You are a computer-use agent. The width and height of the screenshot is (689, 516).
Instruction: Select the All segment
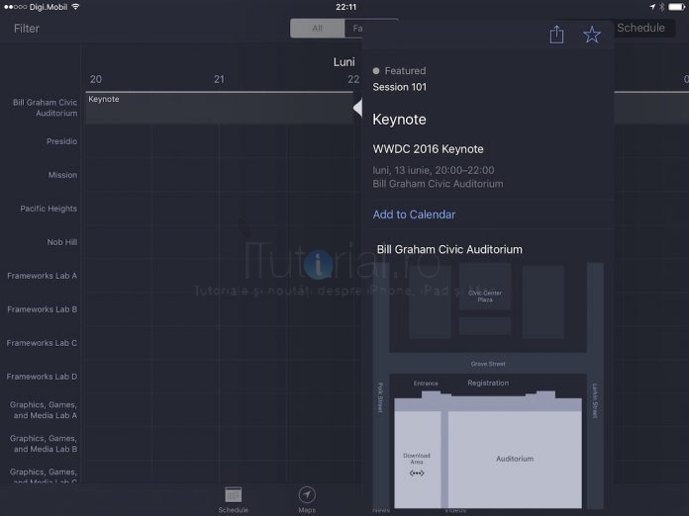pyautogui.click(x=317, y=29)
